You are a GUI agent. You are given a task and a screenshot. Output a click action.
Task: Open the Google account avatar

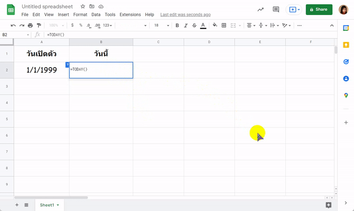[x=343, y=9]
